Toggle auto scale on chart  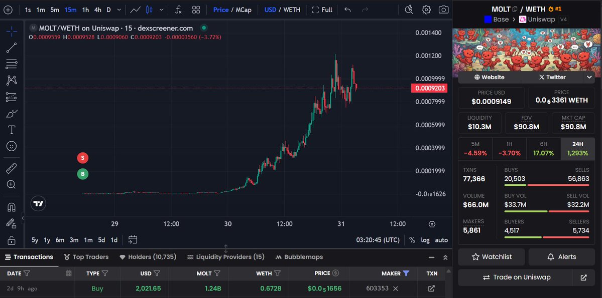tap(441, 240)
